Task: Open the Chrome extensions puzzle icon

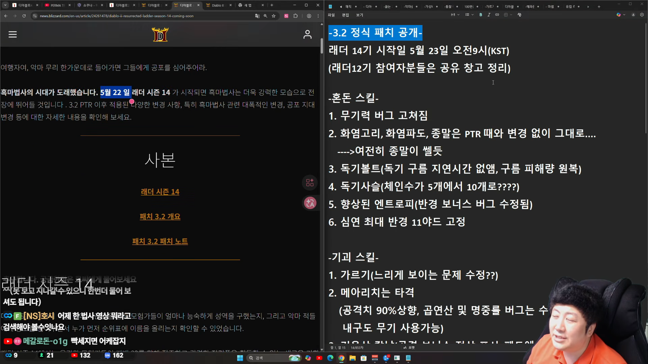Action: tap(296, 16)
